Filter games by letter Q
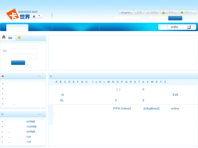Image resolution: width=198 pixels, height=148 pixels. (126, 82)
